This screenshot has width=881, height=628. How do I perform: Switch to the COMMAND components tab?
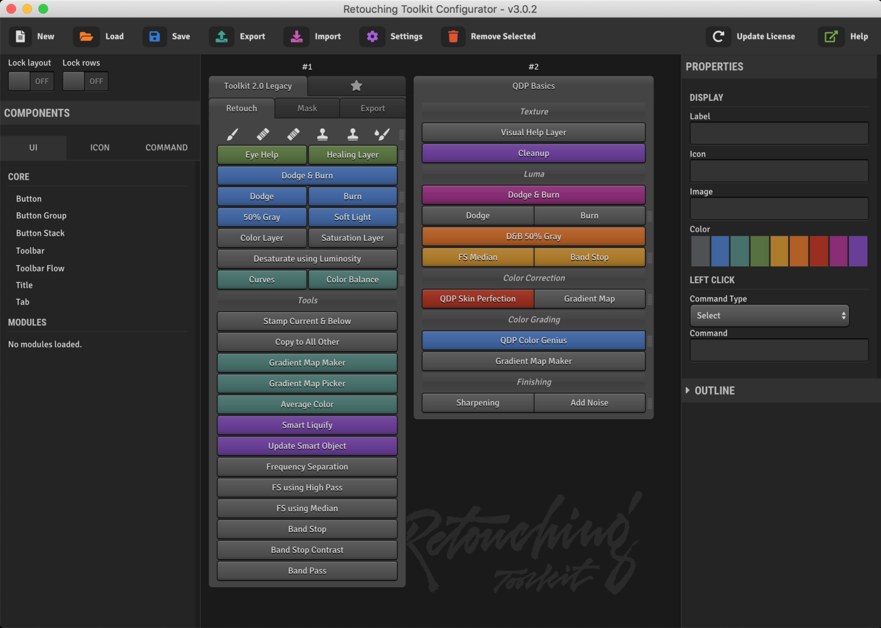(x=166, y=148)
